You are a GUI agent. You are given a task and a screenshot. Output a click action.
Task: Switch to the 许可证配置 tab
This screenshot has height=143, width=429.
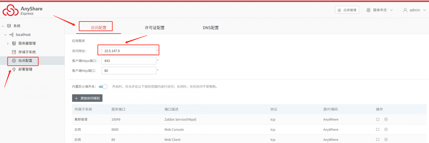155,28
